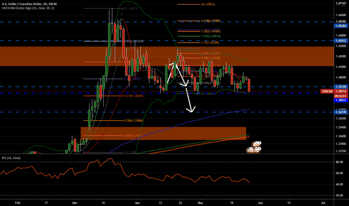Select the 1.618(1.45397) Fibonacci extension label
The image size is (349, 206).
[210, 21]
